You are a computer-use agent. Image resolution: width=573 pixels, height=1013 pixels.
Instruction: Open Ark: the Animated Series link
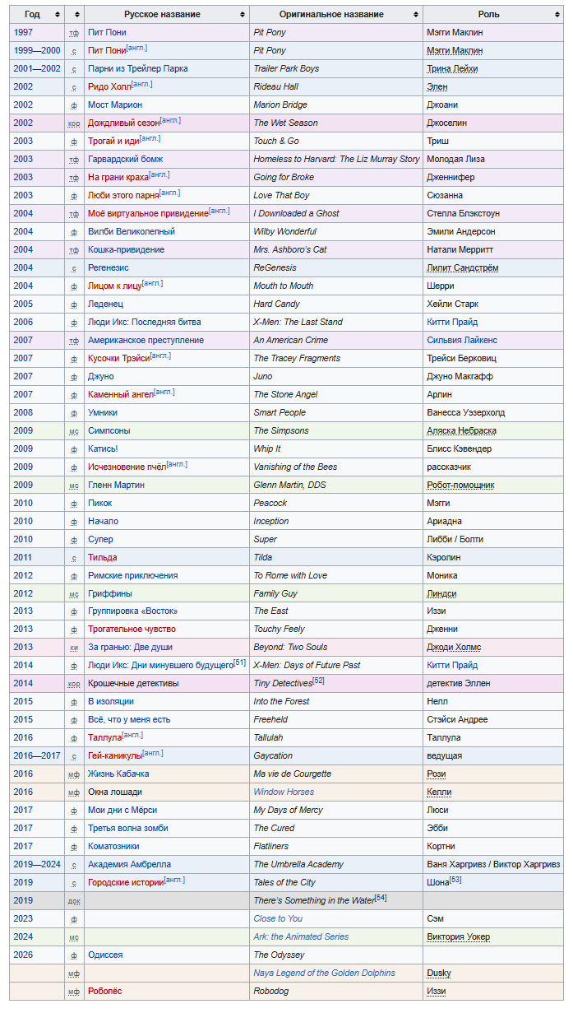pyautogui.click(x=301, y=937)
